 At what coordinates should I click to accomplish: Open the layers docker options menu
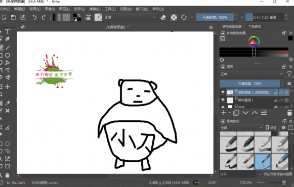coord(289,83)
